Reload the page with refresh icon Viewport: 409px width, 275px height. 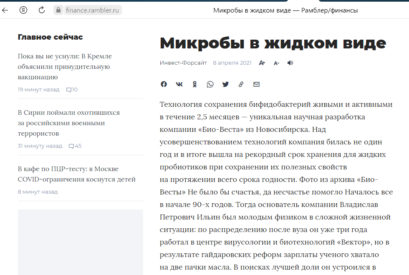pyautogui.click(x=41, y=10)
